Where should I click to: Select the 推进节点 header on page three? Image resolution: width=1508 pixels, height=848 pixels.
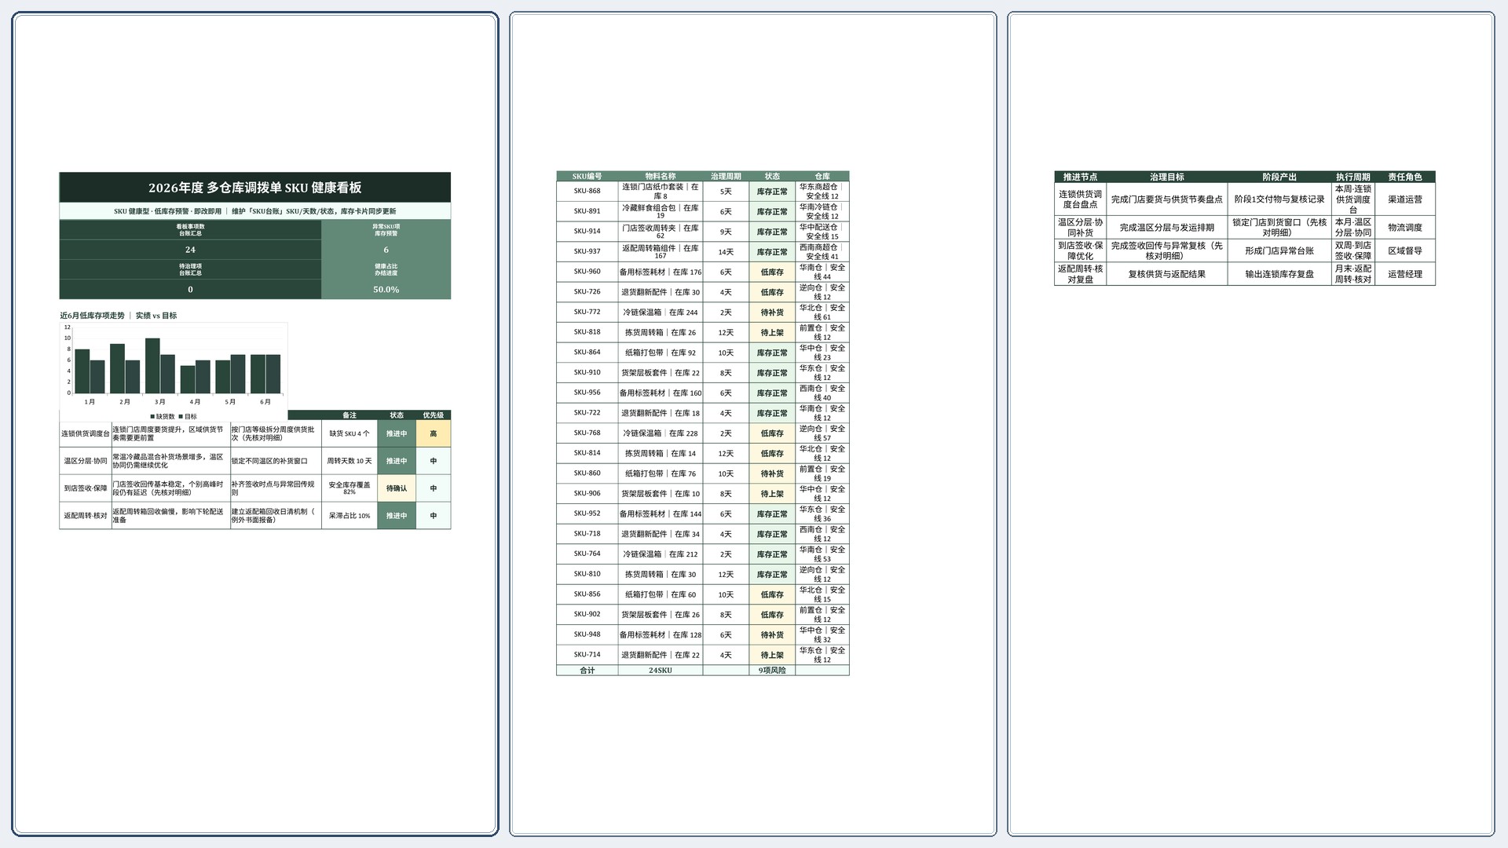tap(1081, 177)
